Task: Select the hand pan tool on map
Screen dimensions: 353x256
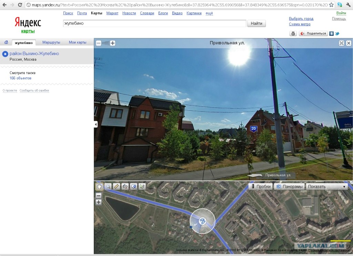Action: pyautogui.click(x=99, y=186)
